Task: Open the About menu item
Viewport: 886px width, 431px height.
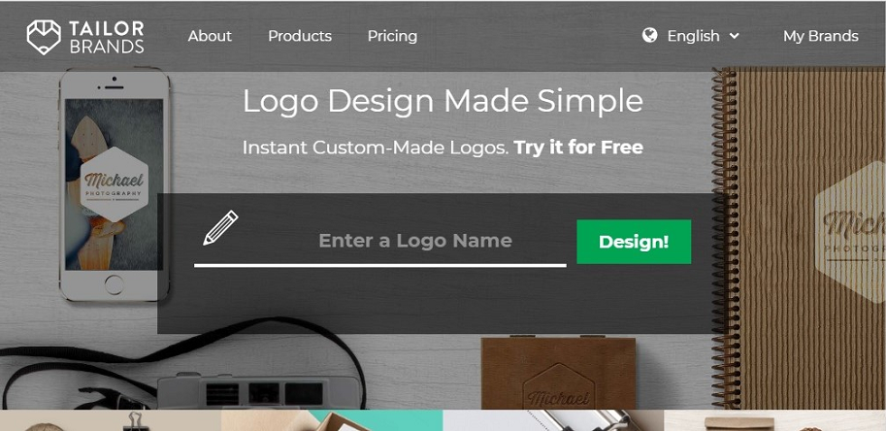Action: pos(210,36)
